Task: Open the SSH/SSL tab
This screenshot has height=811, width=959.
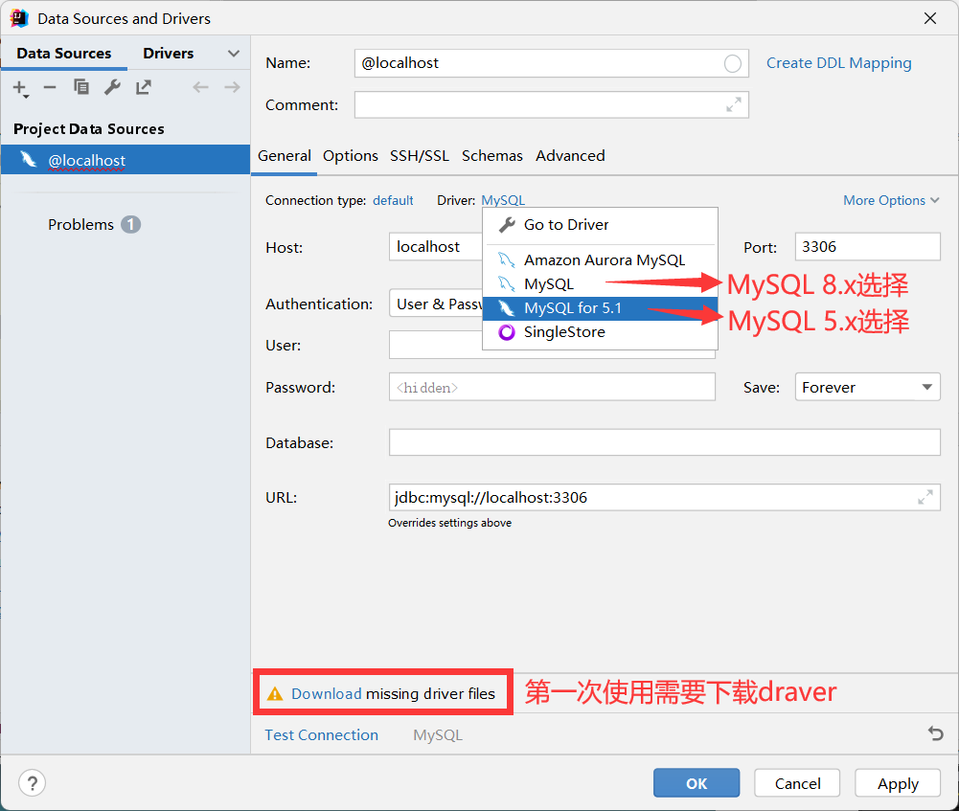Action: (420, 156)
